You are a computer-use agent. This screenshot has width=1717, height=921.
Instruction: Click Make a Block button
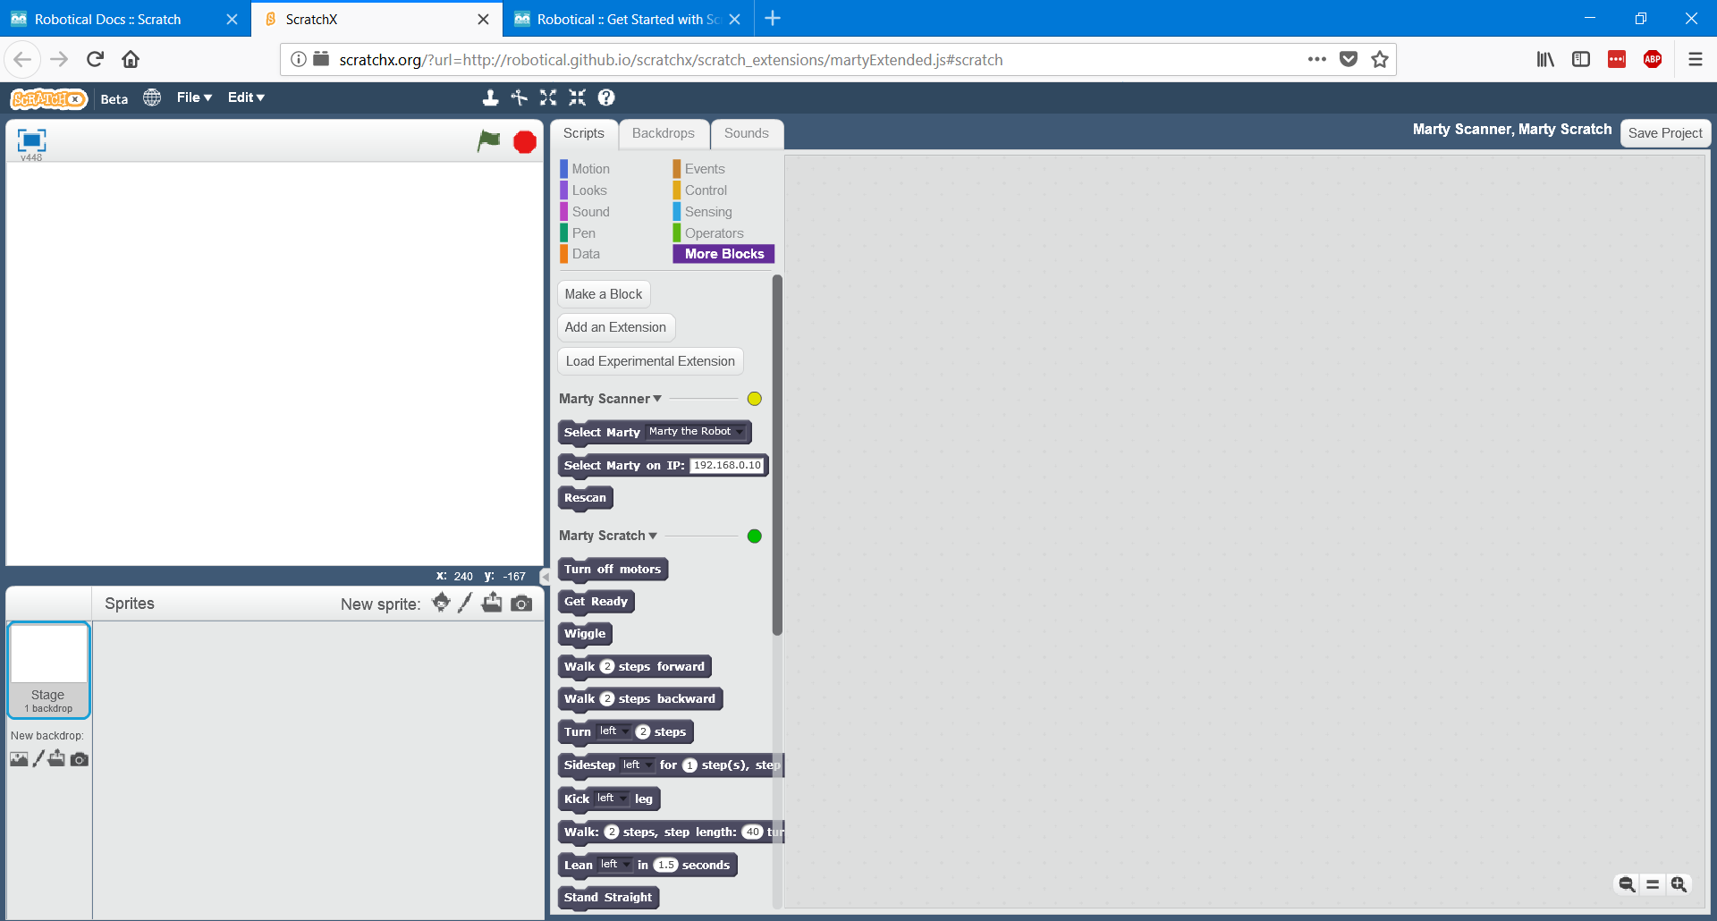(604, 294)
